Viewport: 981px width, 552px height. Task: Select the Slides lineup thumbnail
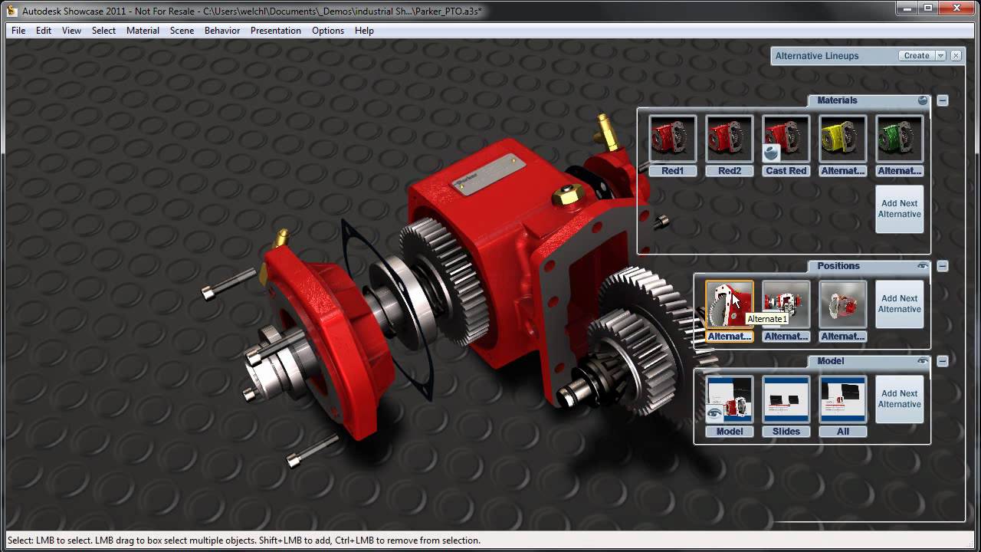pos(786,400)
